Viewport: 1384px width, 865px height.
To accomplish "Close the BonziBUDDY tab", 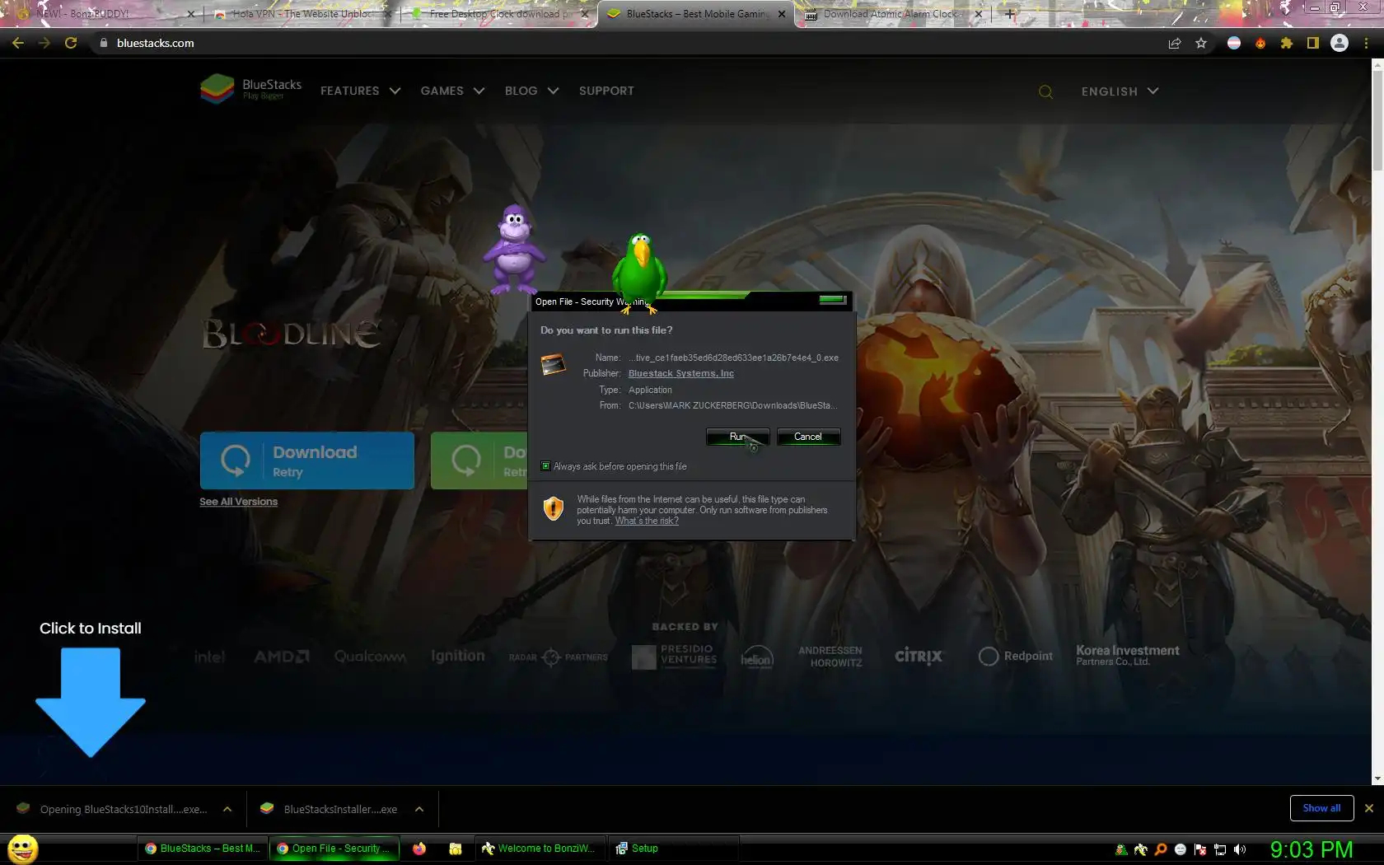I will (x=190, y=14).
